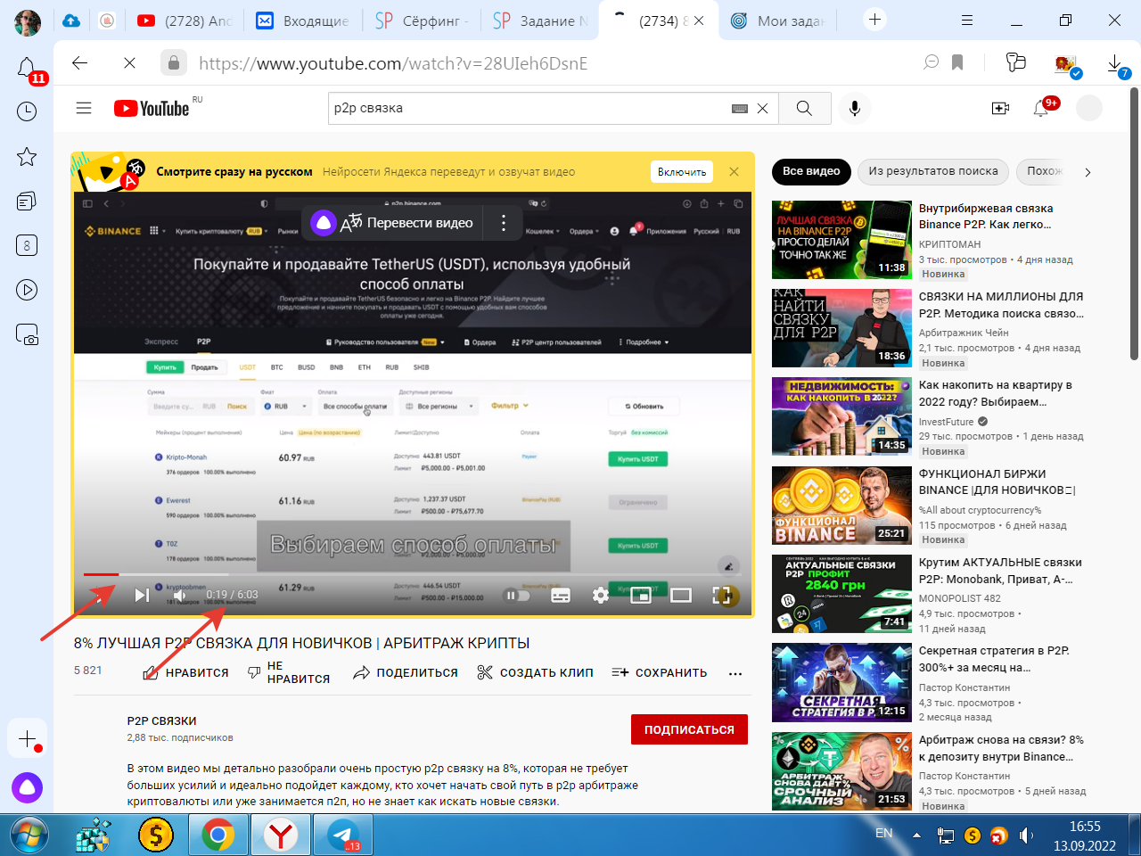Stop page loading with the X button
Viewport: 1141px width, 856px height.
pos(129,63)
